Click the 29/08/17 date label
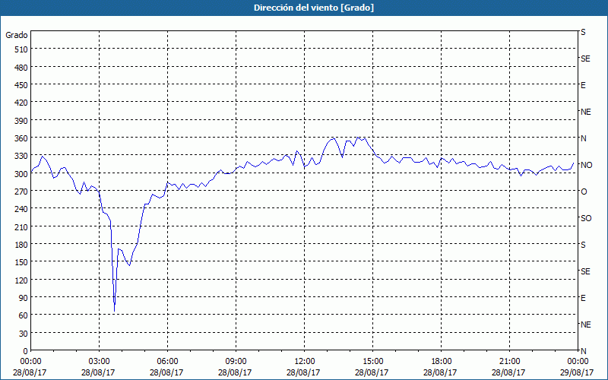Screen dimensions: 608x380 tap(577, 372)
